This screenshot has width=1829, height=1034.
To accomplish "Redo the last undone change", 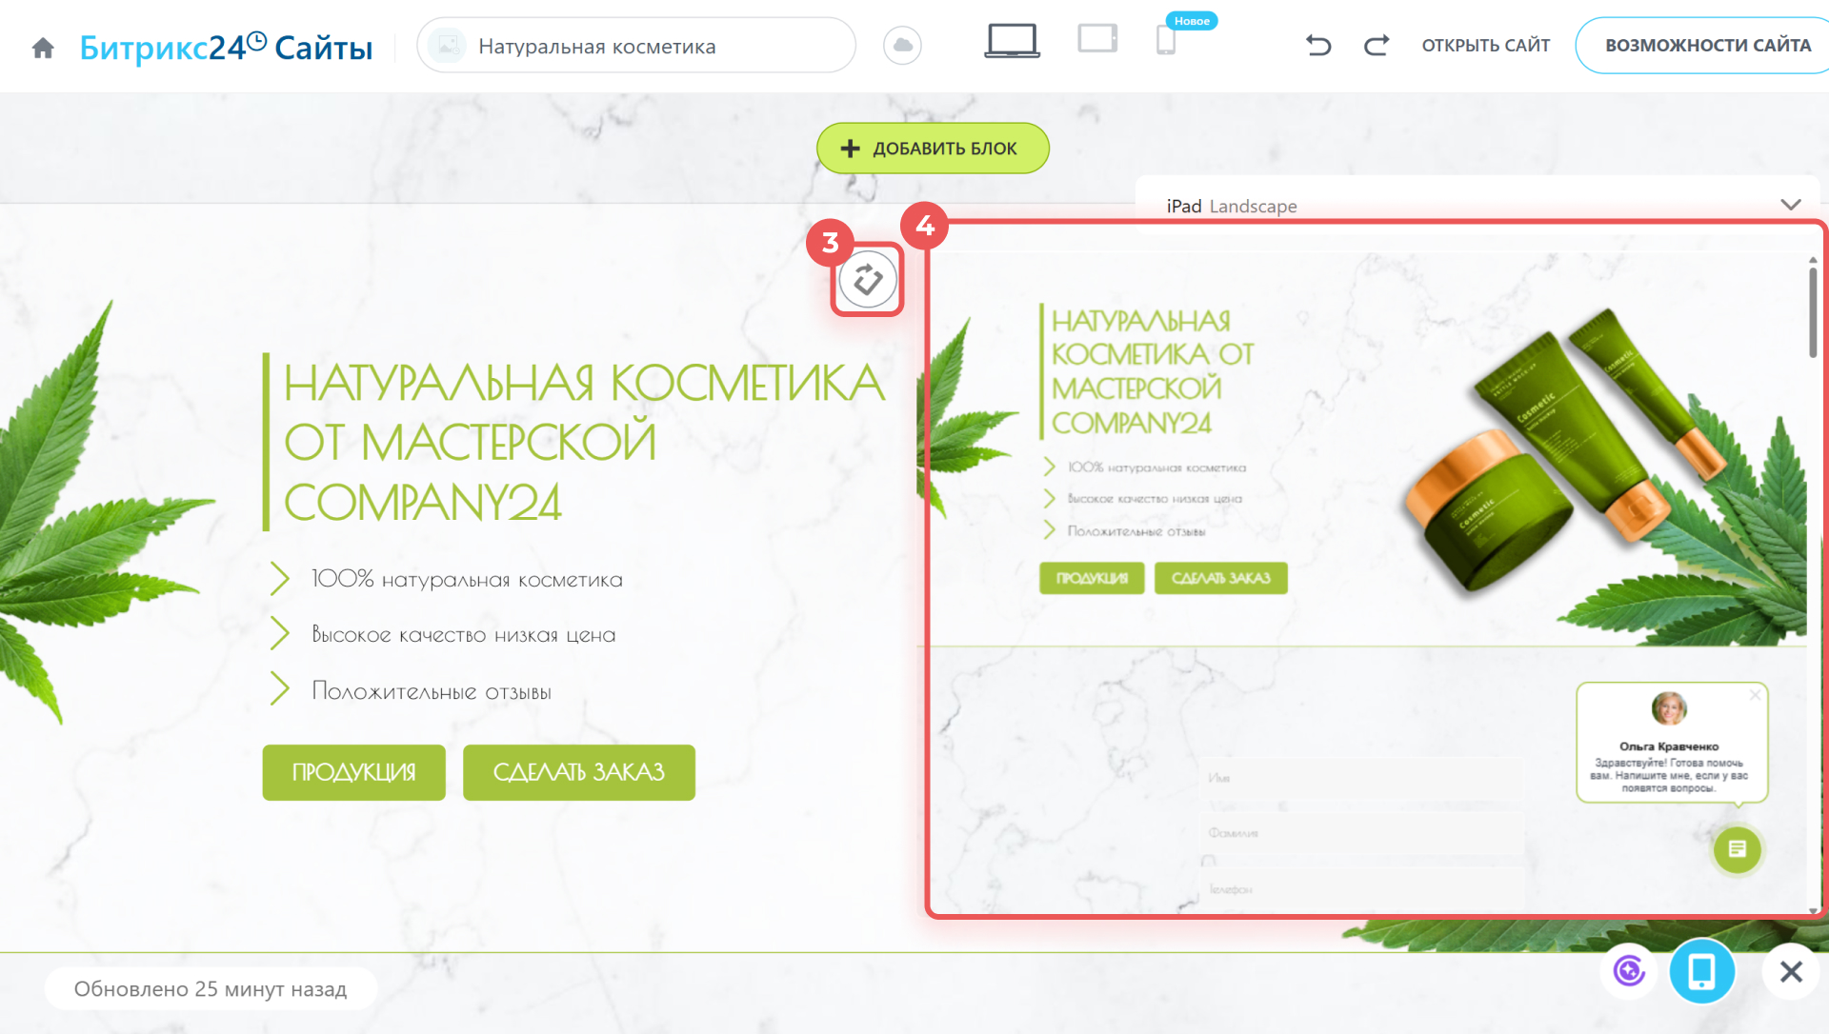I will (x=1377, y=45).
